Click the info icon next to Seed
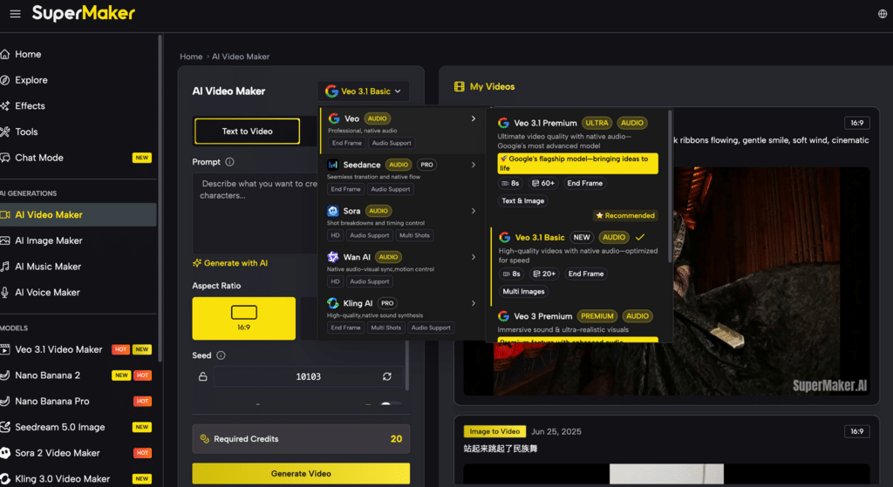Viewport: 893px width, 487px height. click(x=221, y=355)
